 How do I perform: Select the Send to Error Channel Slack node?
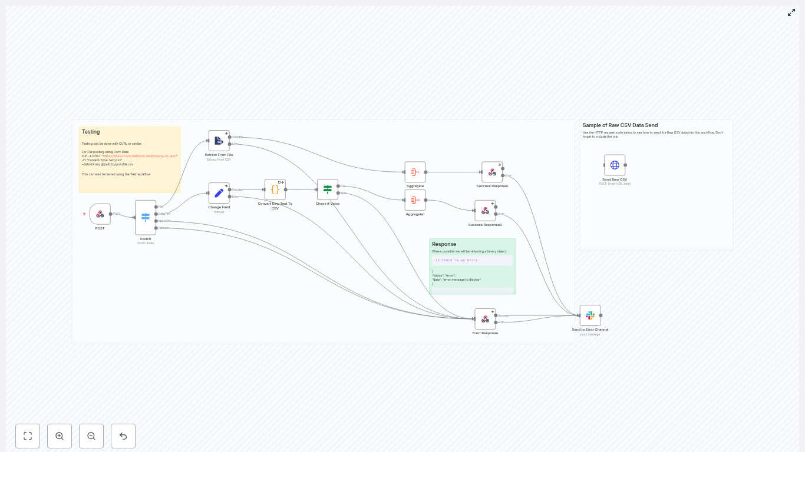click(590, 315)
